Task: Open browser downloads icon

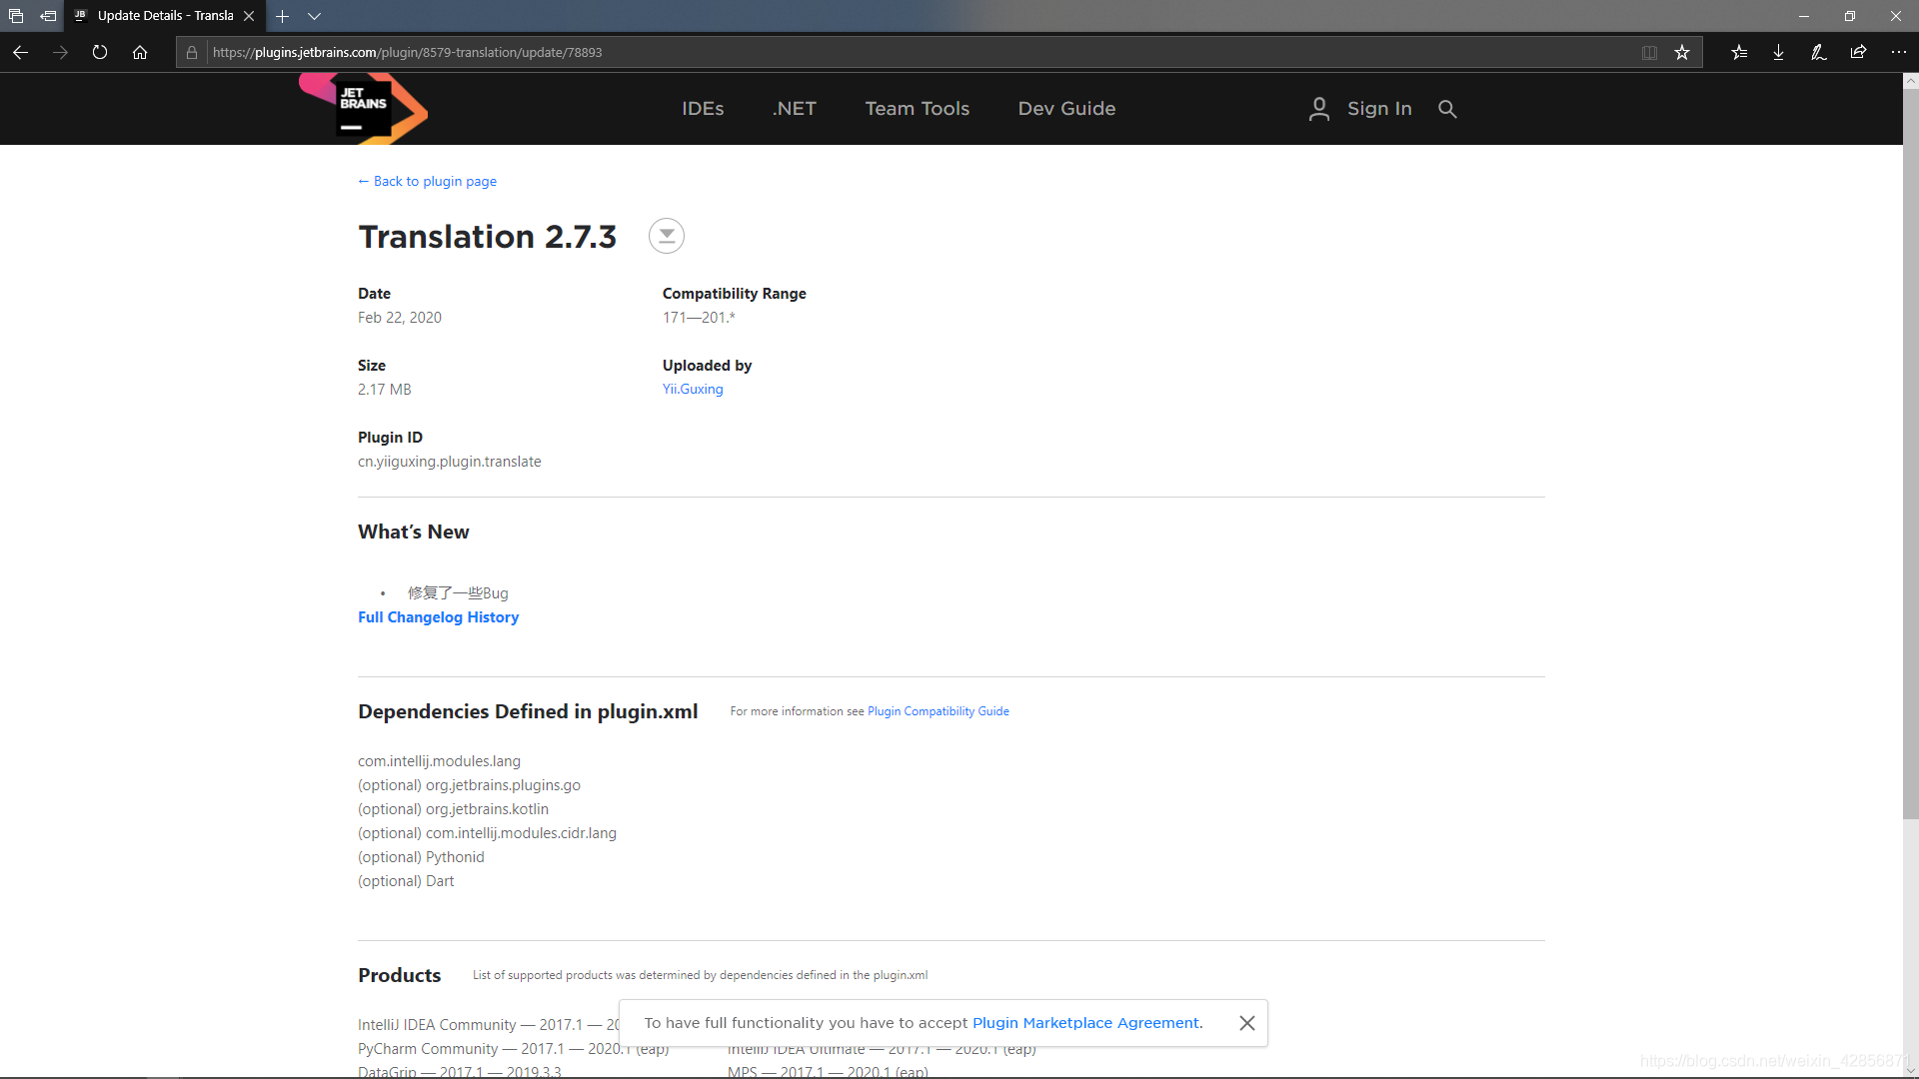Action: tap(1779, 53)
